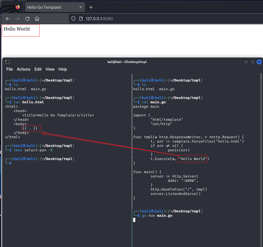Click the Firefox logo icon
Viewport: 263px width, 247px height.
point(18,7)
